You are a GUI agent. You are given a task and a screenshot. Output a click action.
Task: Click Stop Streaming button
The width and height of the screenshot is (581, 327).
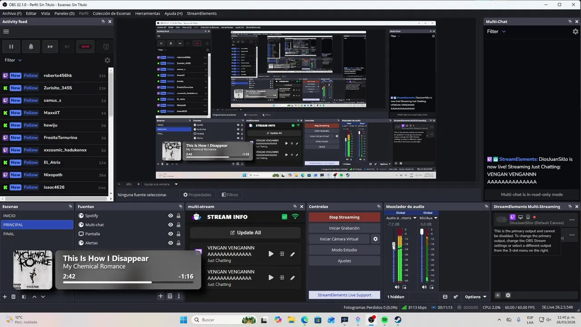(x=344, y=217)
